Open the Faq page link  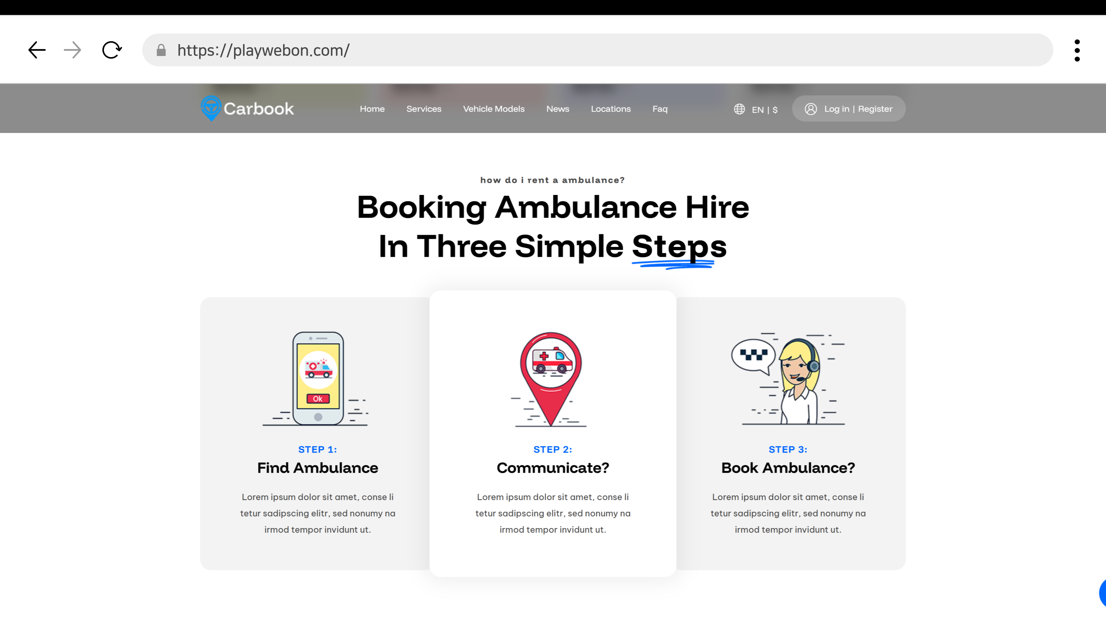tap(659, 109)
